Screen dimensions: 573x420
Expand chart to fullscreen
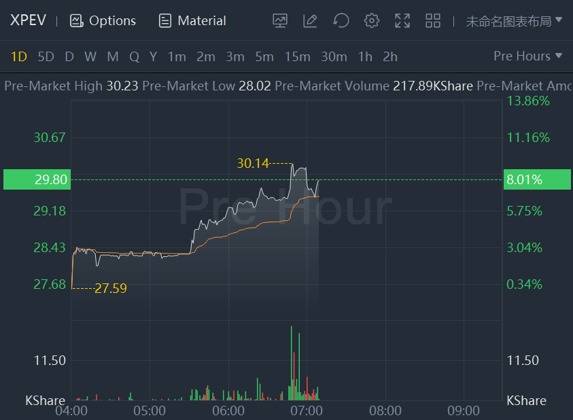click(x=402, y=20)
